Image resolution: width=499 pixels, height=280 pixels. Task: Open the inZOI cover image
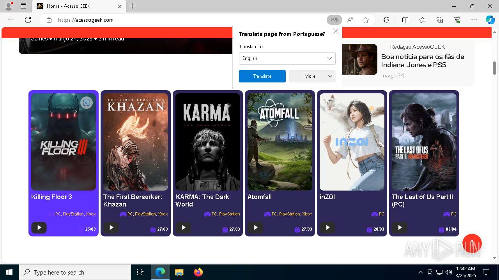352,142
